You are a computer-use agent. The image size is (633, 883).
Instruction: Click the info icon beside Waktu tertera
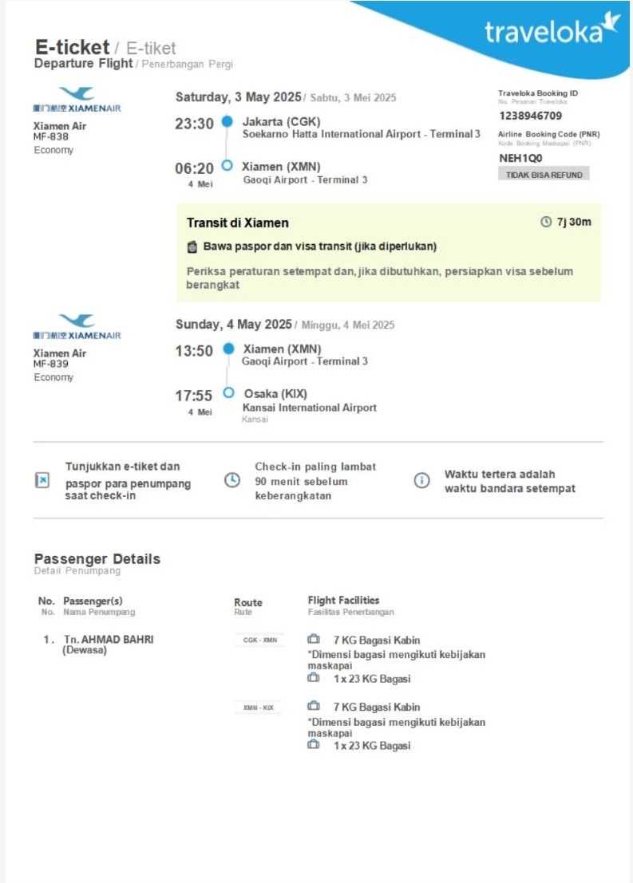pos(421,481)
